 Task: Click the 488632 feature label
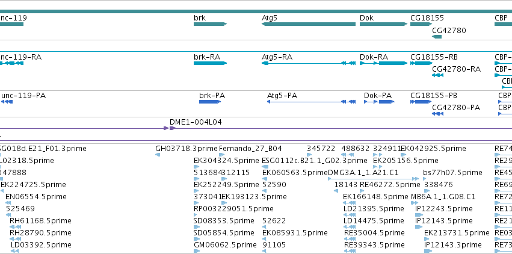356,149
